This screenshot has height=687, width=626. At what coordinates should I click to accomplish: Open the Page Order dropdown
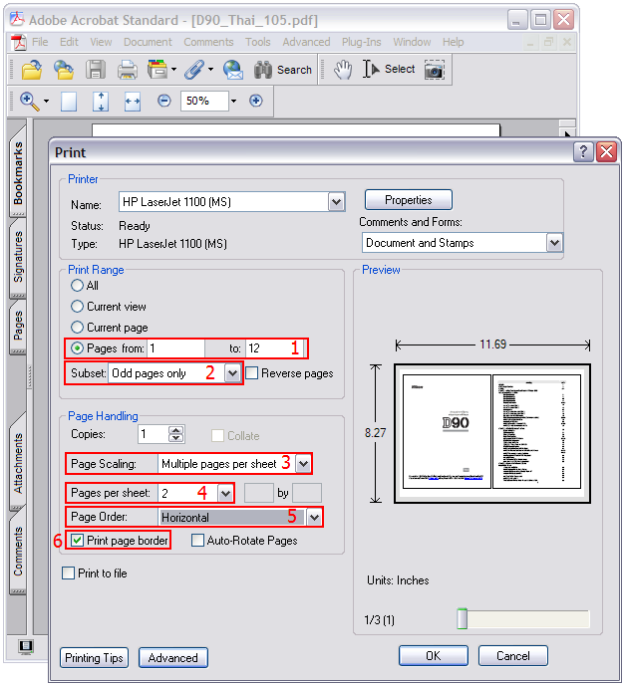click(x=314, y=518)
